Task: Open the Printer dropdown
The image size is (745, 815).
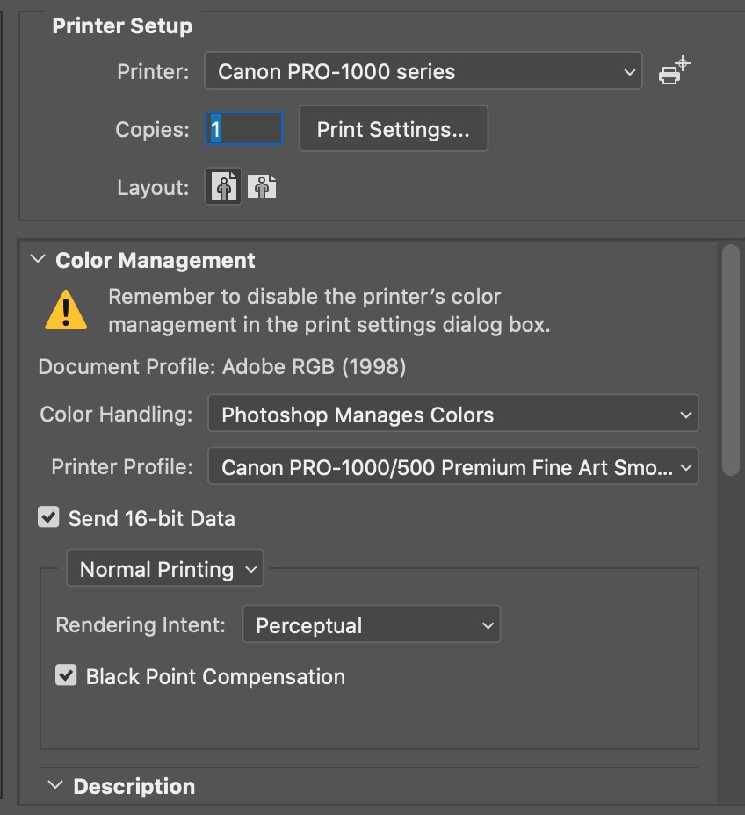Action: (x=423, y=70)
